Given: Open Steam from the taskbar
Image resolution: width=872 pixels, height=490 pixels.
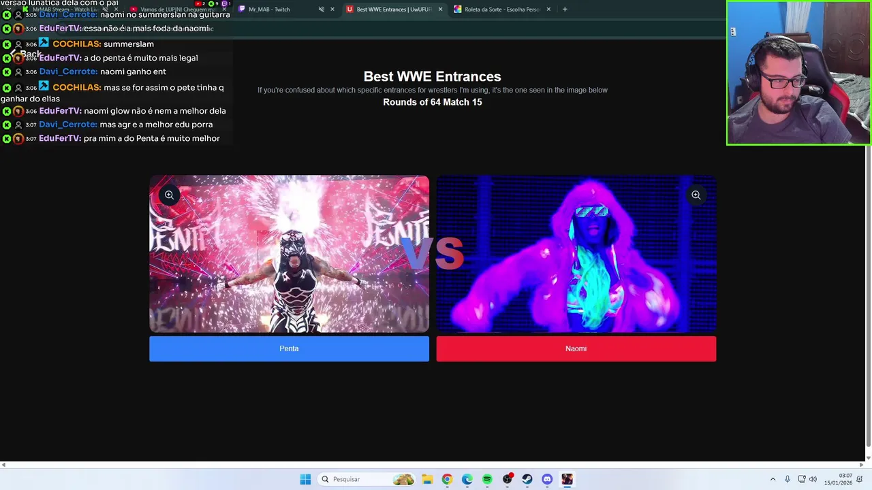Looking at the screenshot, I should click(527, 479).
